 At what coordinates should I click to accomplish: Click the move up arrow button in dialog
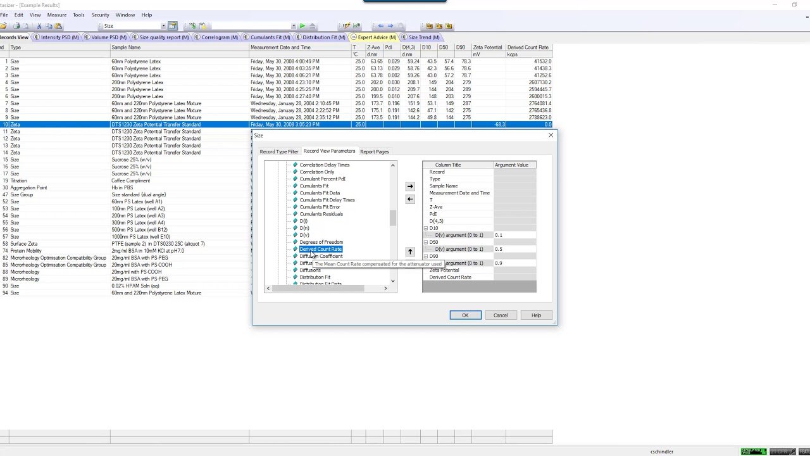point(410,252)
